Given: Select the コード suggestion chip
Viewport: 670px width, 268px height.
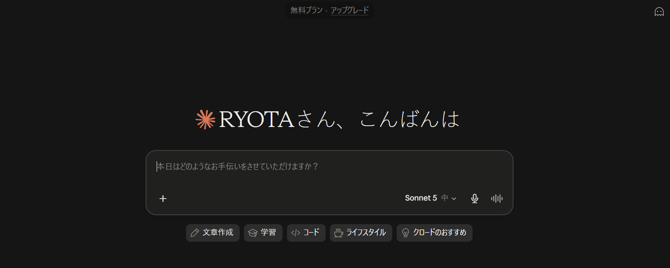Looking at the screenshot, I should coord(306,233).
